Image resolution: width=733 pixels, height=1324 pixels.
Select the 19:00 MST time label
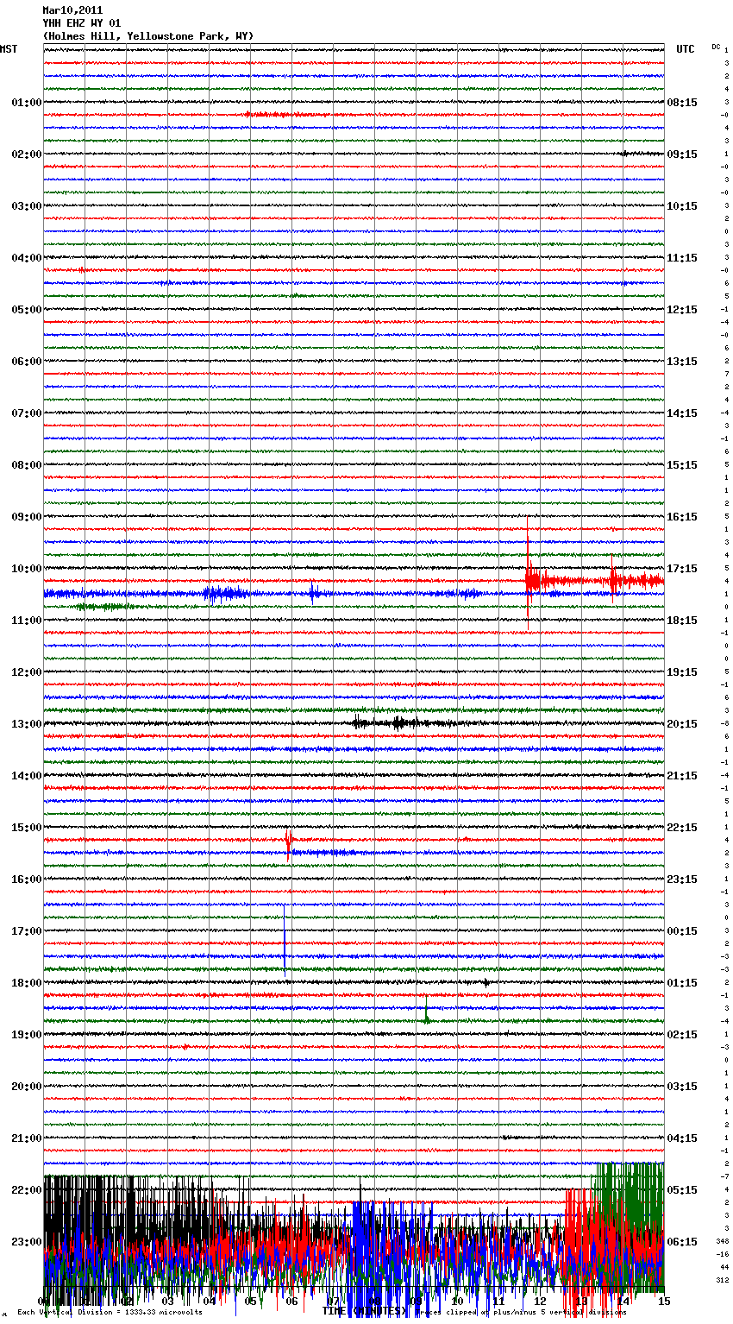[x=27, y=1035]
